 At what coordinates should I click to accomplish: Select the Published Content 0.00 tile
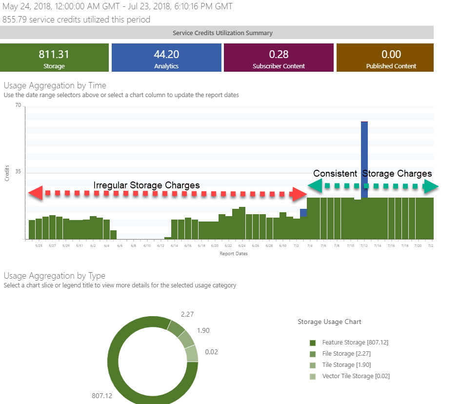pyautogui.click(x=385, y=58)
